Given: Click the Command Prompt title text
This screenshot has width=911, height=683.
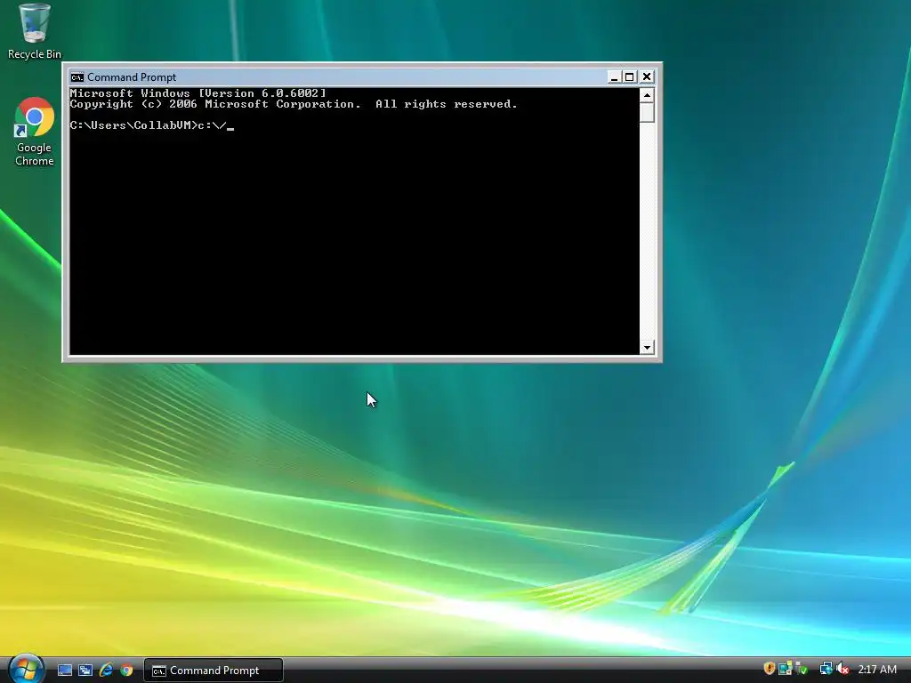Looking at the screenshot, I should coord(132,77).
